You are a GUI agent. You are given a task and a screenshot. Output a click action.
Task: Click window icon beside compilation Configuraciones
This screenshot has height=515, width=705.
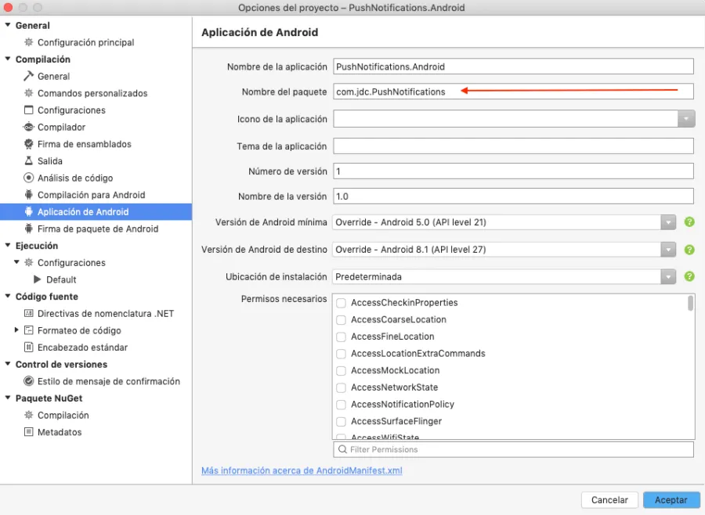(29, 110)
